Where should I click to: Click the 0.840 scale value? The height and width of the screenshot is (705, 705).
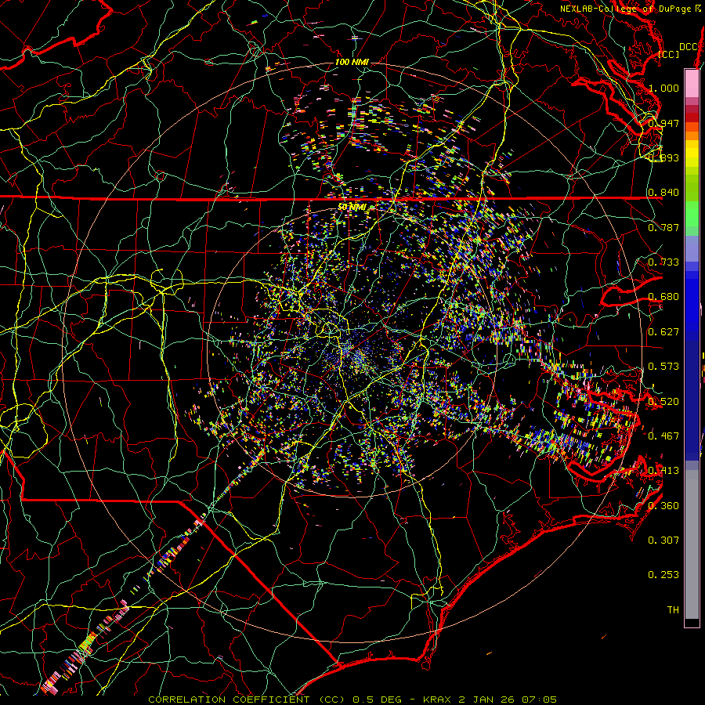(663, 193)
